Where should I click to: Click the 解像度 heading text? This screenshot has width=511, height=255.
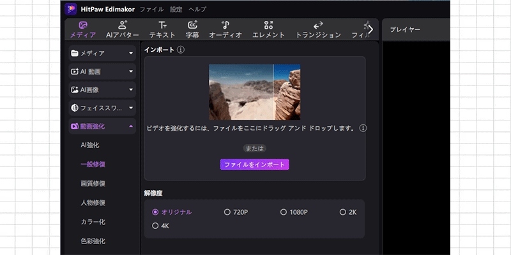pyautogui.click(x=153, y=193)
